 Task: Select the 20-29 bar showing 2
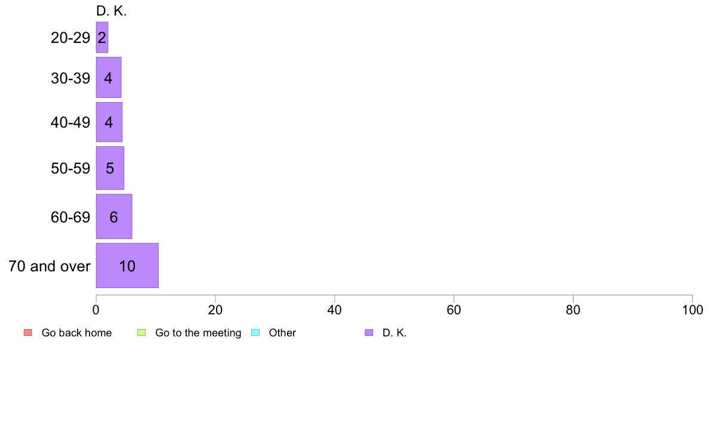[x=102, y=38]
